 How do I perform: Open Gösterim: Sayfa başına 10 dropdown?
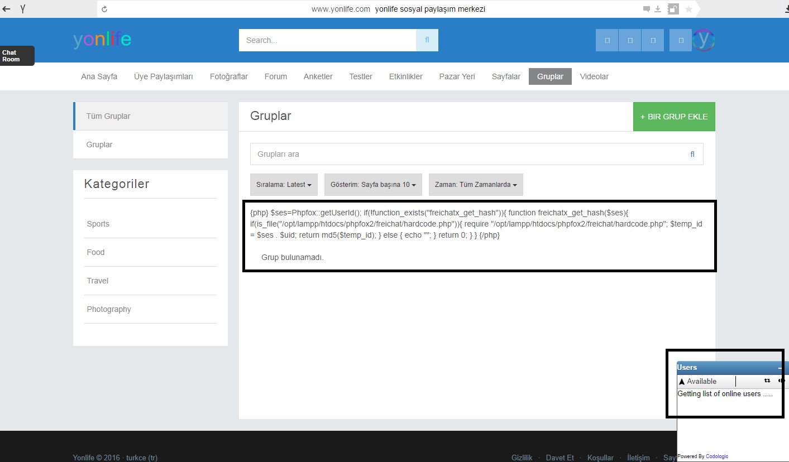(x=373, y=185)
